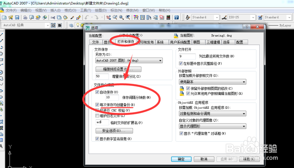Image resolution: width=294 pixels, height=168 pixels.
Task: Click the New drawing icon
Action: pyautogui.click(x=4, y=17)
